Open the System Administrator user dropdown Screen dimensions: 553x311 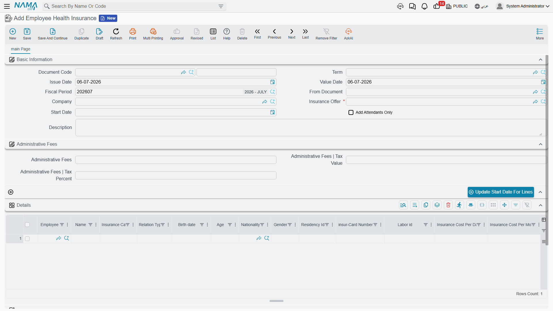click(523, 6)
